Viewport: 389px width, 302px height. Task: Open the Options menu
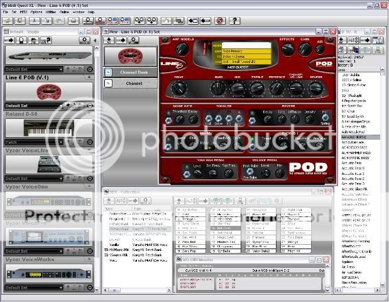[36, 12]
